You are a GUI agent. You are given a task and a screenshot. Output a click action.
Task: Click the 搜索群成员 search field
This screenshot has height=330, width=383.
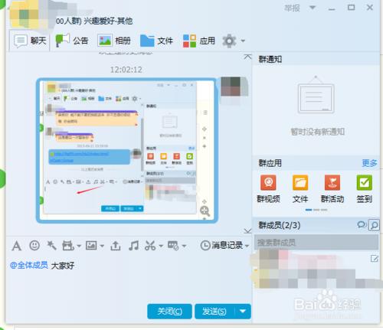point(316,242)
